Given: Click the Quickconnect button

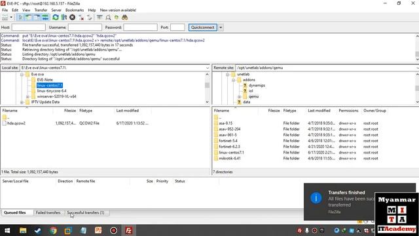Looking at the screenshot, I should [x=202, y=28].
